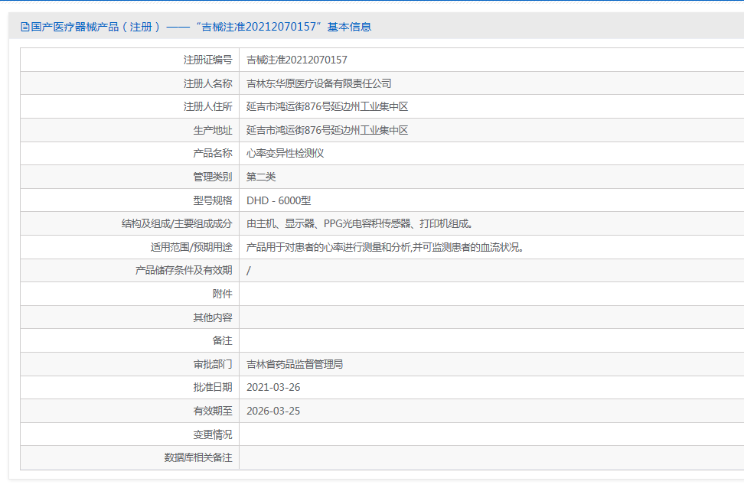Select the 注册人住所 address cell
The height and width of the screenshot is (488, 744).
coord(329,106)
